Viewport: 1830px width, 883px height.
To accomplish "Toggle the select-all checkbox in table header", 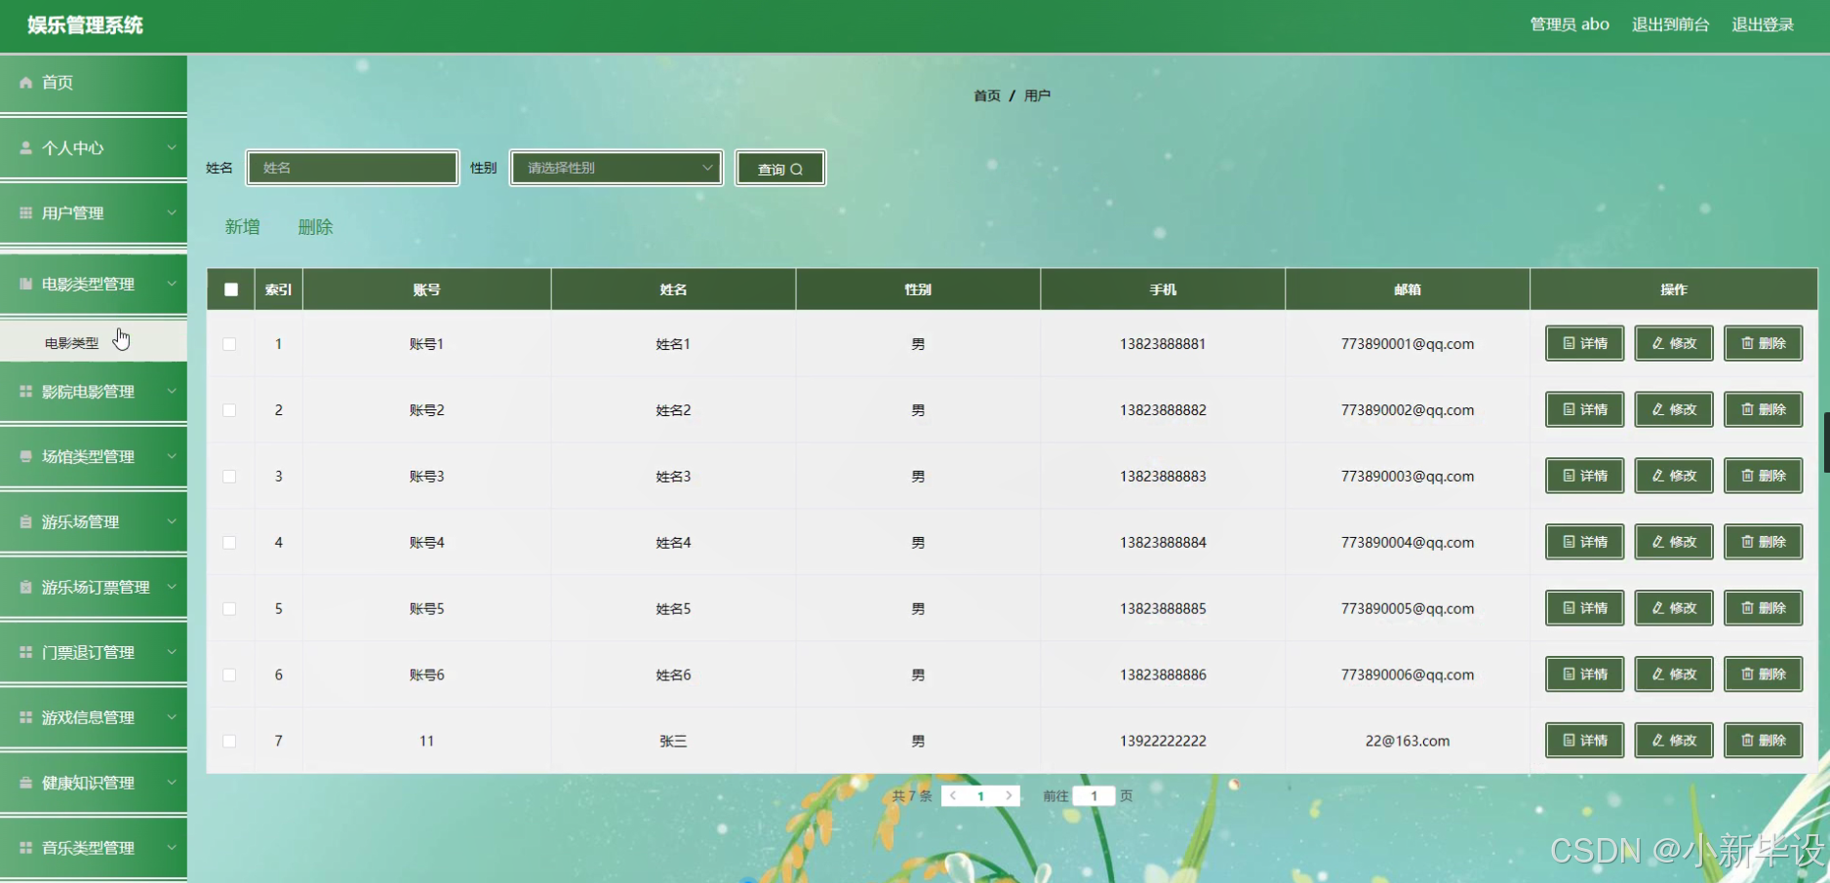I will (x=230, y=289).
